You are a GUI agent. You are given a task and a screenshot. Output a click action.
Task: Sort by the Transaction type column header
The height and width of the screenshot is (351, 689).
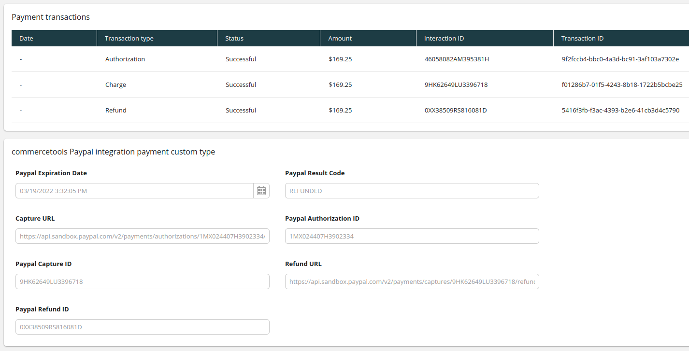click(x=129, y=38)
